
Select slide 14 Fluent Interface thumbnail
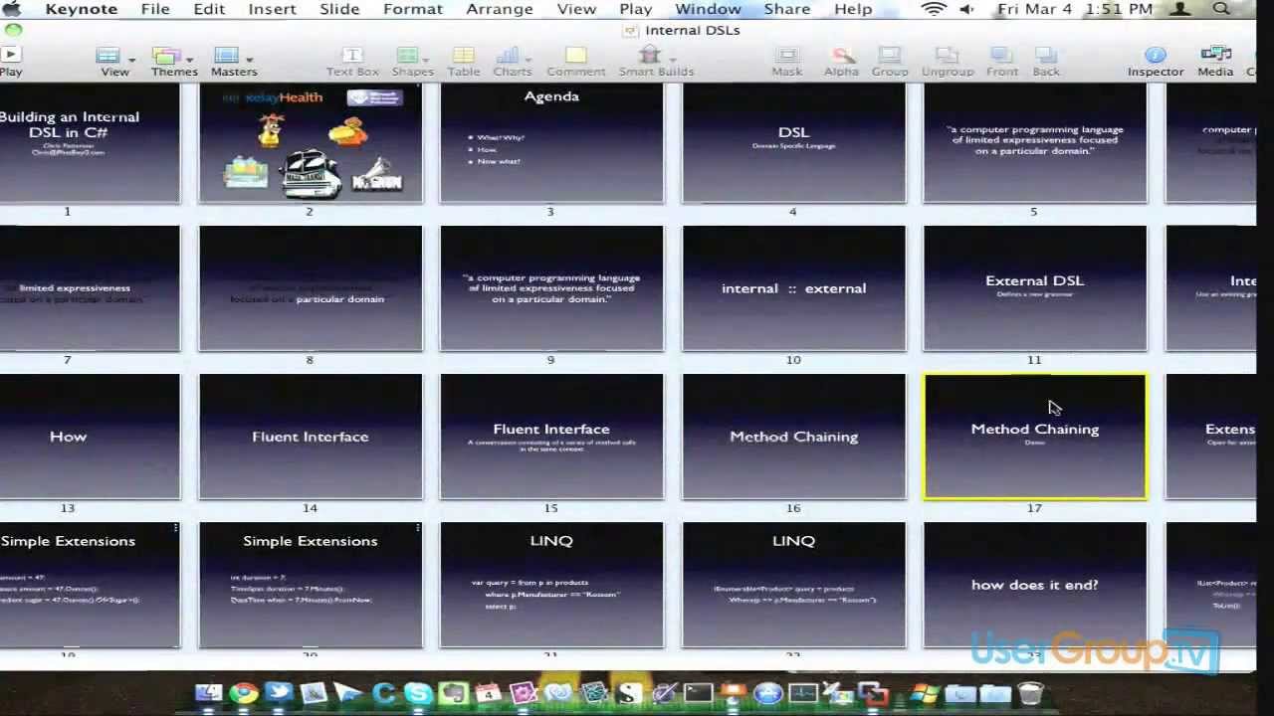click(311, 437)
